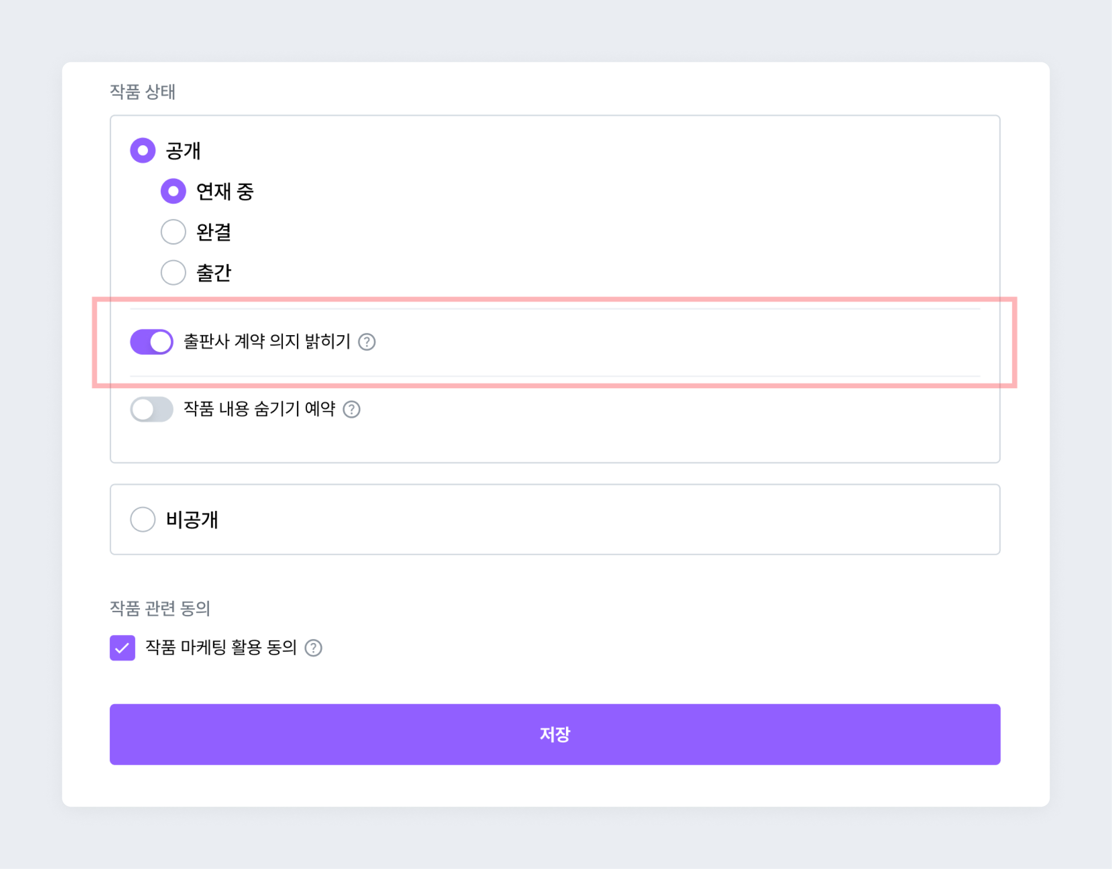
Task: Click the 출판사 계약 의지 밝히기 label
Action: coord(267,342)
